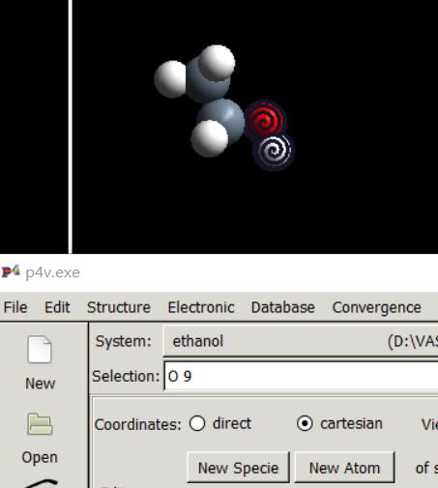Click the New file icon
This screenshot has height=488, width=438.
40,350
